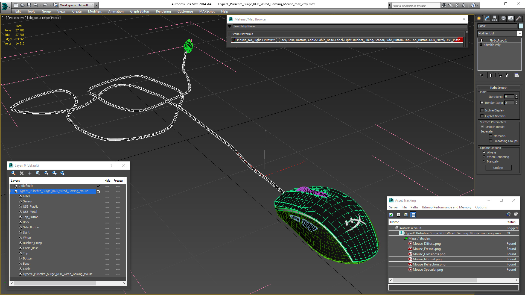
Task: Open the Create command panel tab
Action: 479,18
